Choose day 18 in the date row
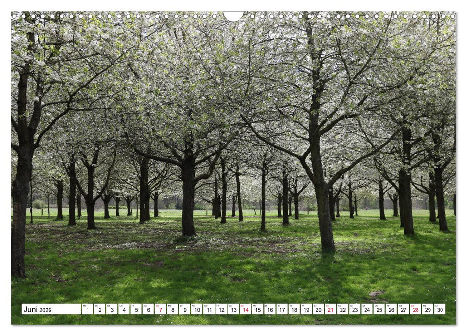Screen dimensions: 467x336 [x=294, y=309]
